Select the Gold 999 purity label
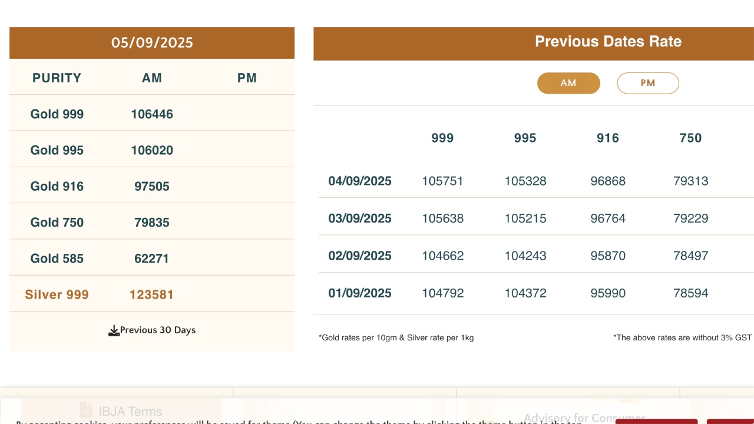This screenshot has width=754, height=424. (57, 114)
